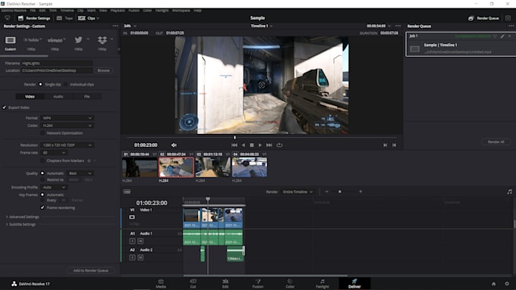Viewport: 516px width, 290px height.
Task: Toggle loop playback
Action: click(x=279, y=145)
